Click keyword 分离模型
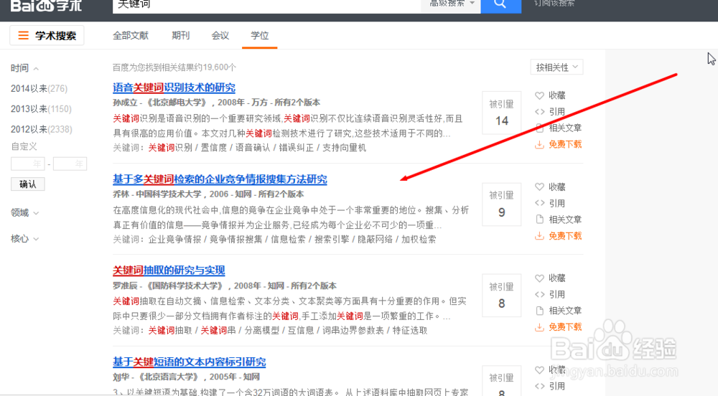This screenshot has width=718, height=396. [x=261, y=331]
